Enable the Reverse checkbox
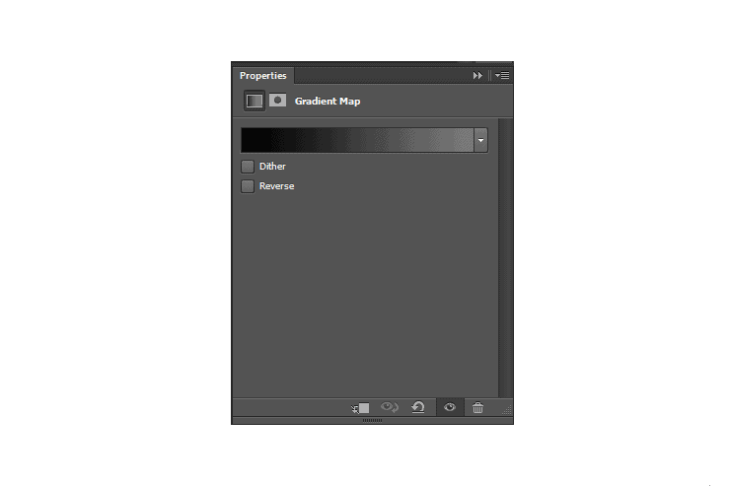The width and height of the screenshot is (730, 486). coord(248,186)
